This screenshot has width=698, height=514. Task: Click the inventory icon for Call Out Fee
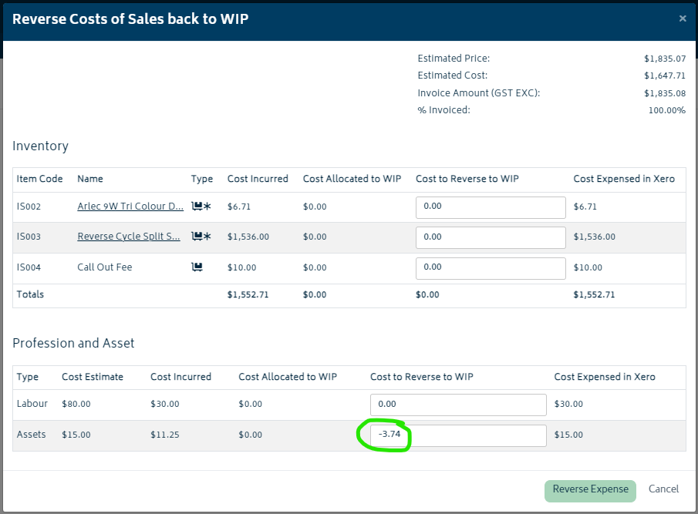click(x=197, y=267)
